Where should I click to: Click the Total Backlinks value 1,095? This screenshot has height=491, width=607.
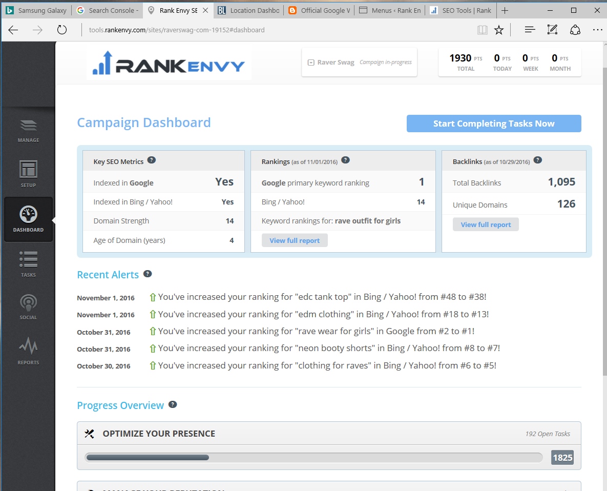(x=561, y=181)
